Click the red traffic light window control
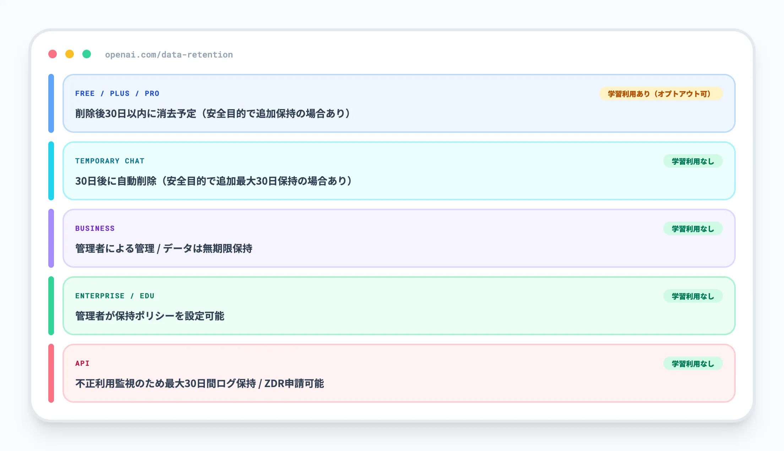The image size is (784, 451). [x=52, y=54]
